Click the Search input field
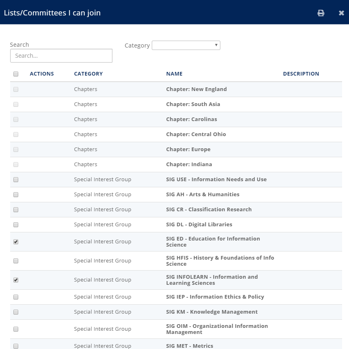Viewport: 349px width, 349px height. [x=61, y=56]
